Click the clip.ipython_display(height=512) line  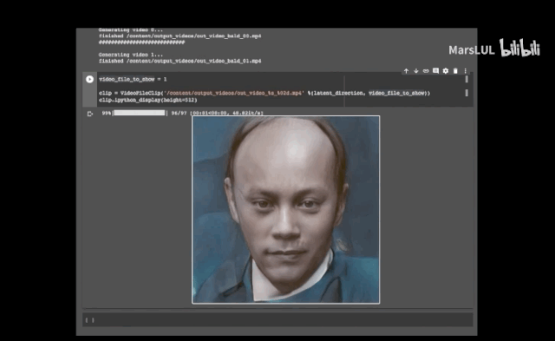tap(148, 100)
